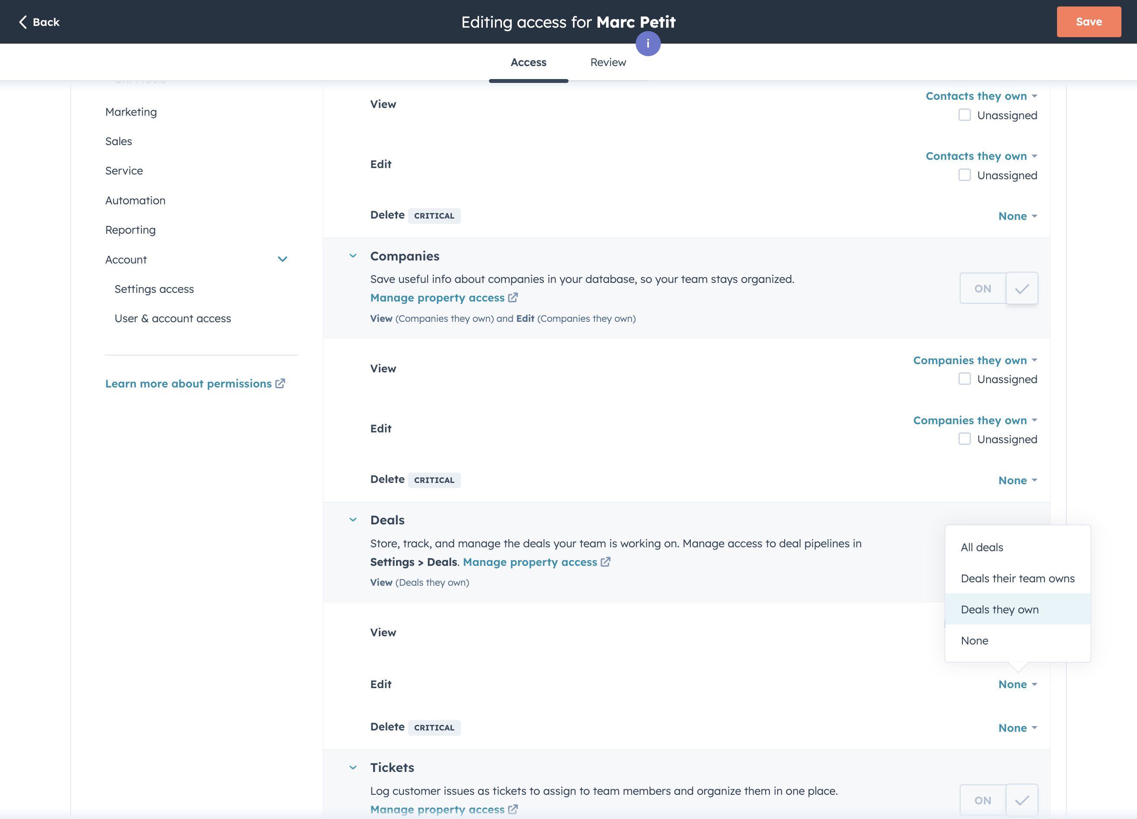Click the Back arrow icon
Screen dimensions: 1137x819
(22, 22)
